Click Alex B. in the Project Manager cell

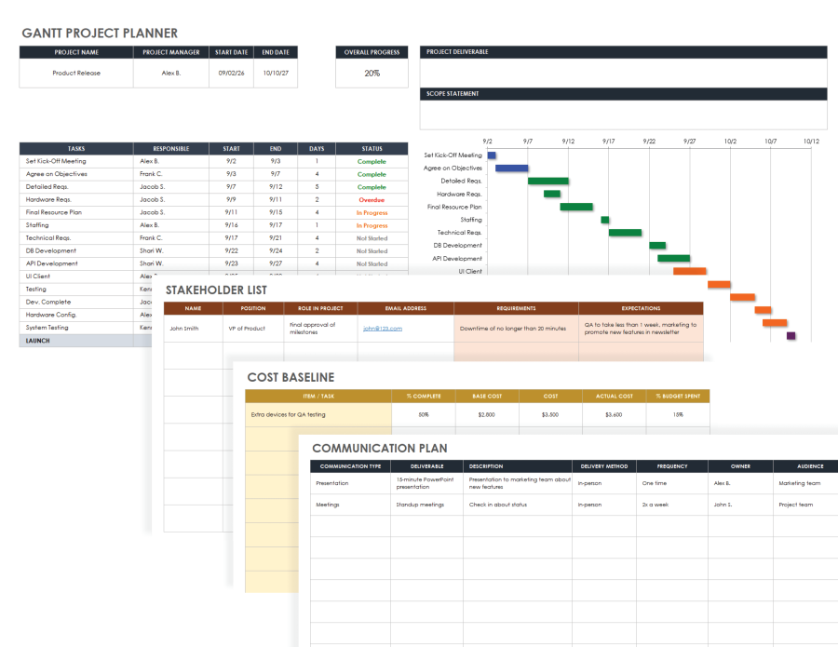point(170,73)
